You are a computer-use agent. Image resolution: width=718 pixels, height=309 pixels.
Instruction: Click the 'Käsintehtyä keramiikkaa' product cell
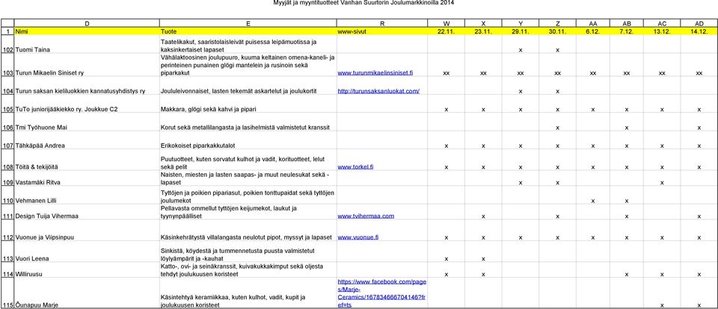tap(248, 293)
